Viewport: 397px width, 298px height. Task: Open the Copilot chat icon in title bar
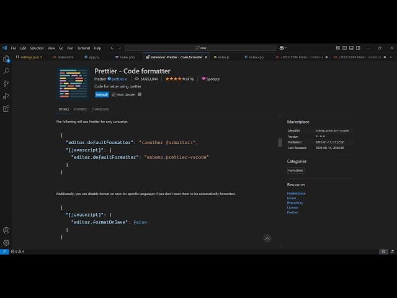pyautogui.click(x=282, y=48)
